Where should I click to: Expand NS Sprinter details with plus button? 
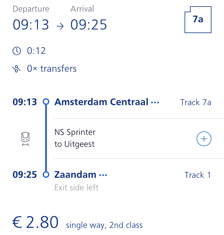pos(204,139)
